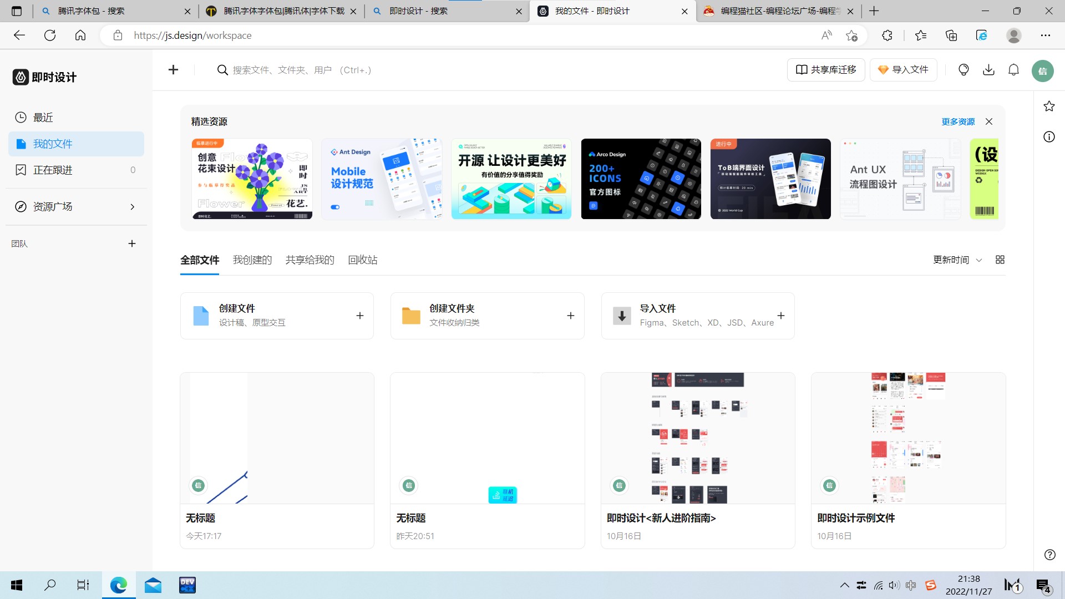Open the 更多资源 link
Image resolution: width=1065 pixels, height=599 pixels.
(958, 122)
